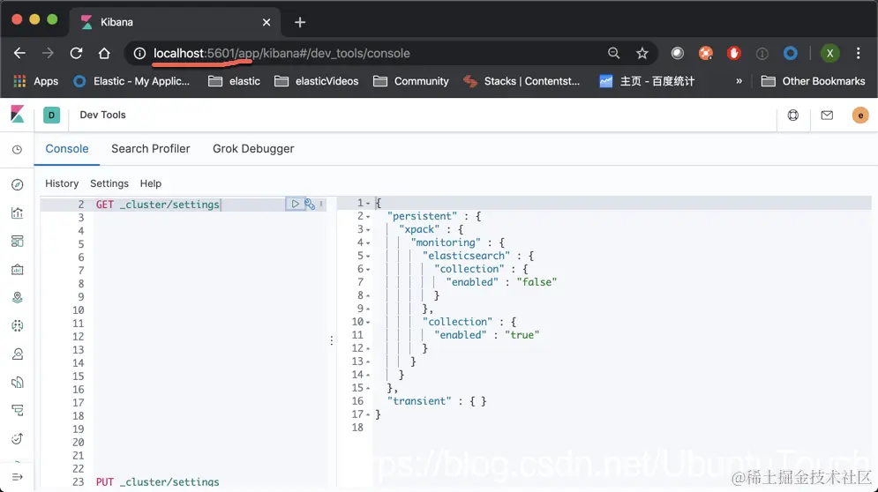
Task: Open the console Settings menu
Action: tap(109, 183)
